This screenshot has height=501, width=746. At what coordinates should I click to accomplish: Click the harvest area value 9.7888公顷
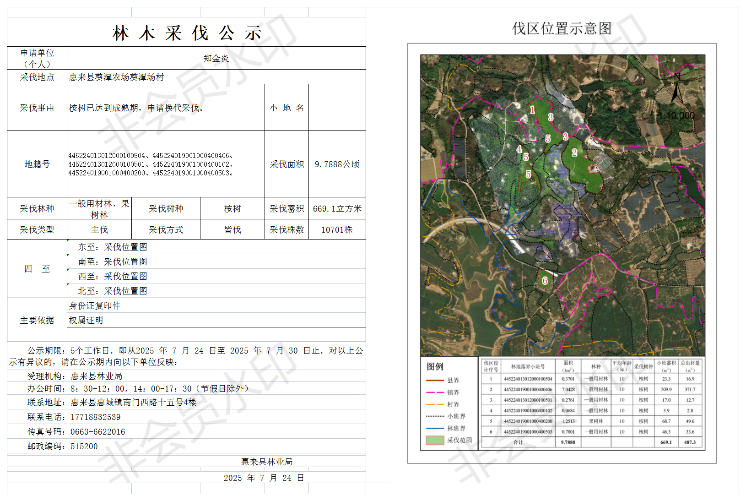coord(337,164)
